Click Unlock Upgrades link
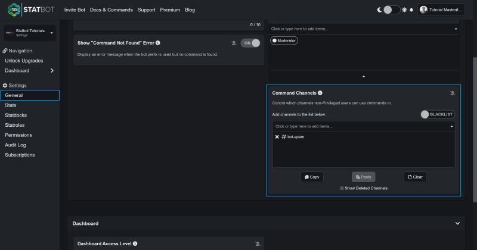Screen dimensions: 477x250 (24, 61)
